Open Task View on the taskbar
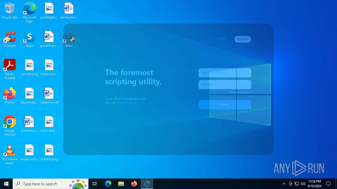 click(95, 184)
